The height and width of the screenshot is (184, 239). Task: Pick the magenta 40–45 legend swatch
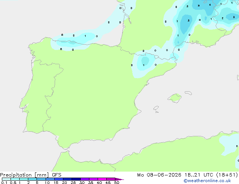102,179
